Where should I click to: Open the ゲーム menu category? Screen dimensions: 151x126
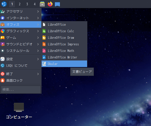(21, 38)
